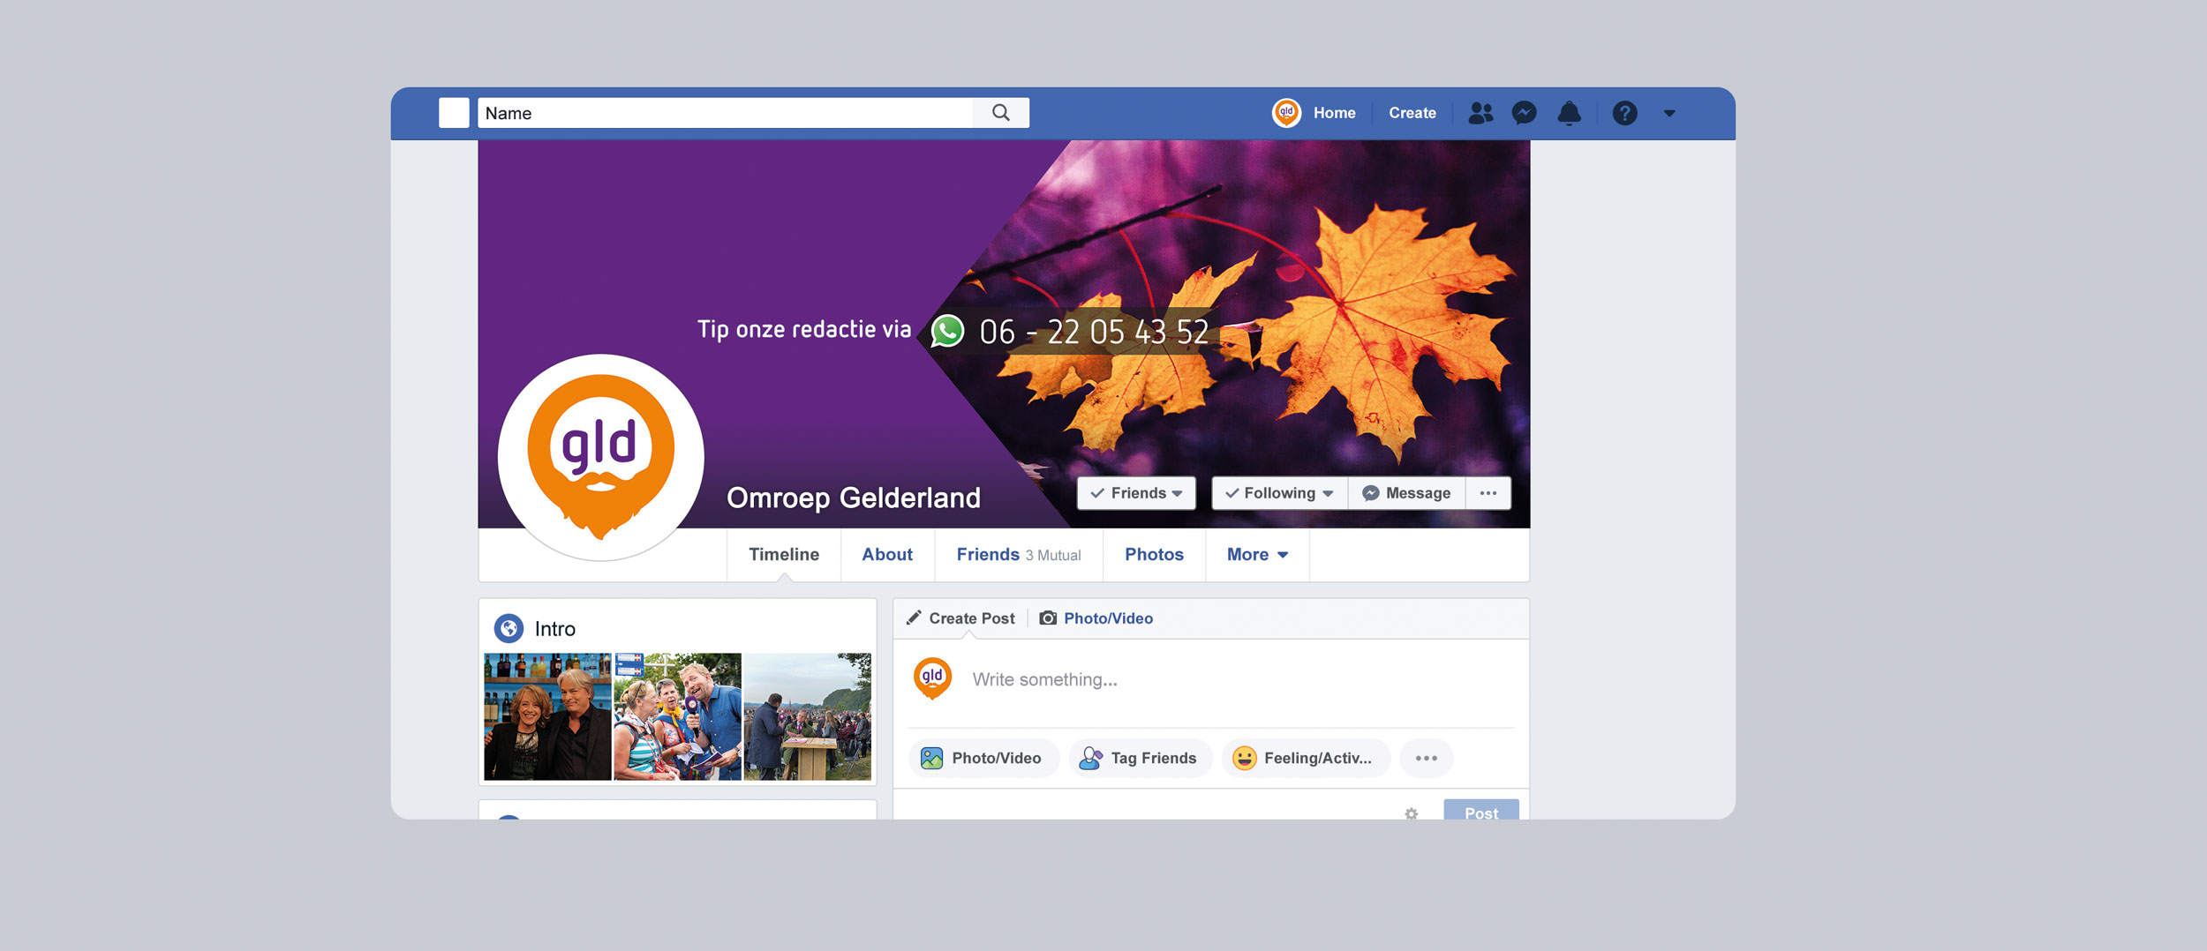
Task: Toggle the Friends status button
Action: [1136, 493]
